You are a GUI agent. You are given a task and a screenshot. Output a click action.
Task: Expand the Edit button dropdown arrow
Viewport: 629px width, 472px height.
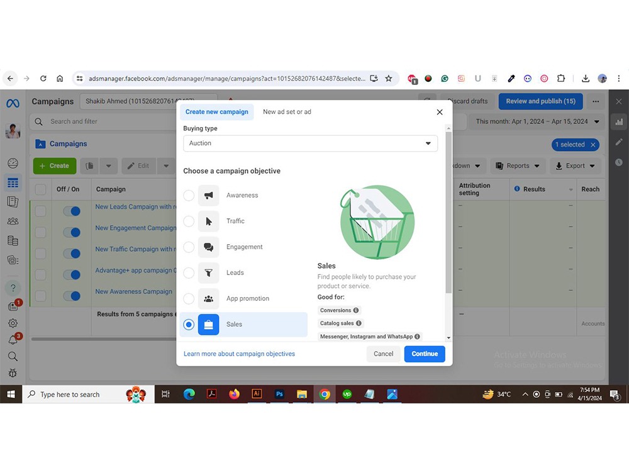tap(166, 166)
